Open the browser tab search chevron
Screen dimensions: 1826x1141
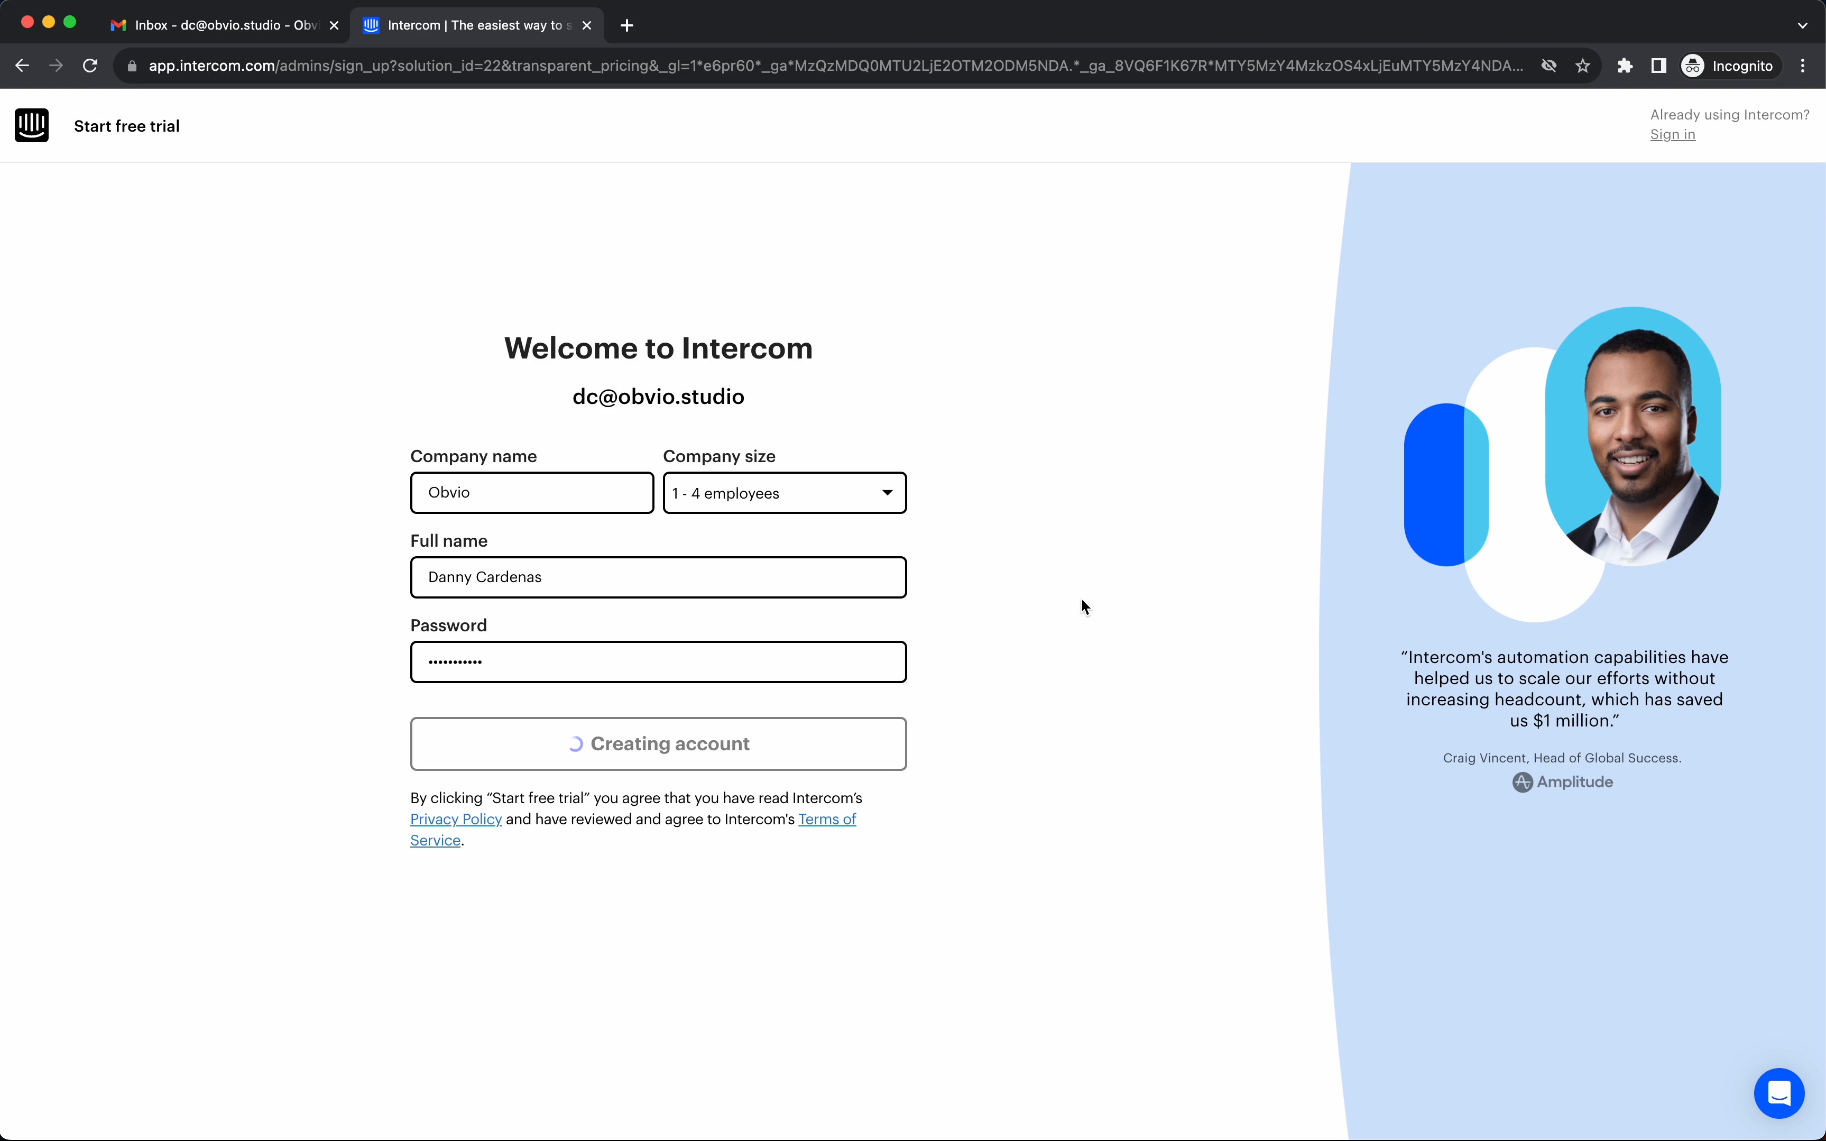point(1802,25)
